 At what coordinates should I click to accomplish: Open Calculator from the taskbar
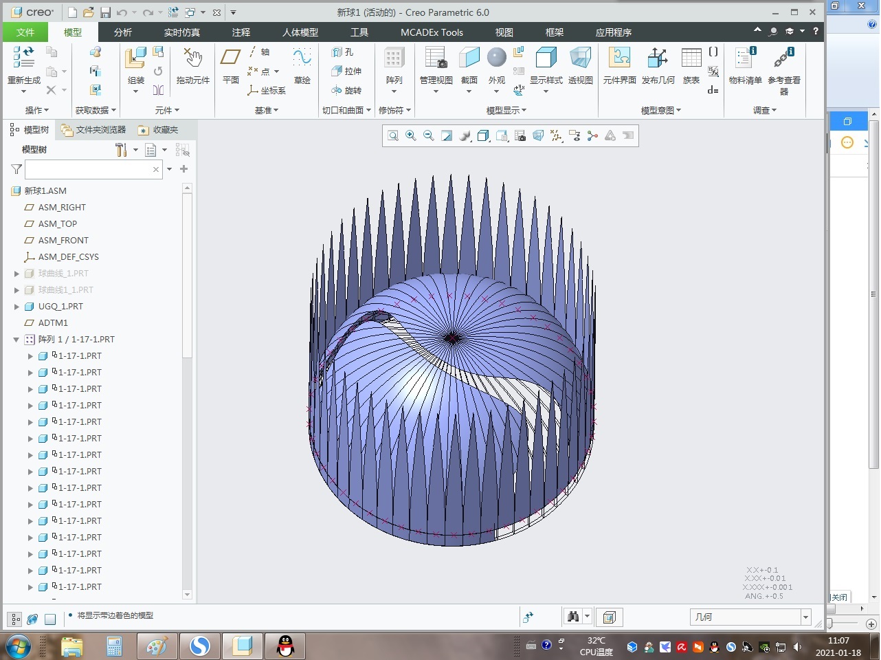pos(114,647)
